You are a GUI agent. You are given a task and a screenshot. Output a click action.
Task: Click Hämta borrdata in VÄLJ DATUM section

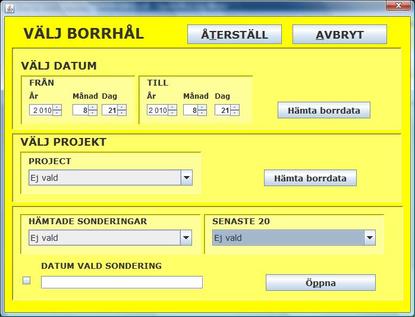coord(323,110)
